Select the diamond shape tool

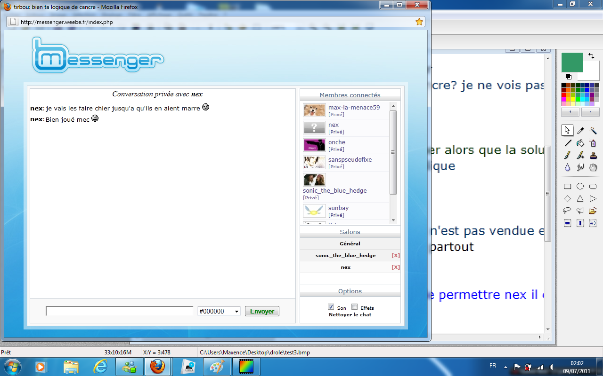point(568,199)
